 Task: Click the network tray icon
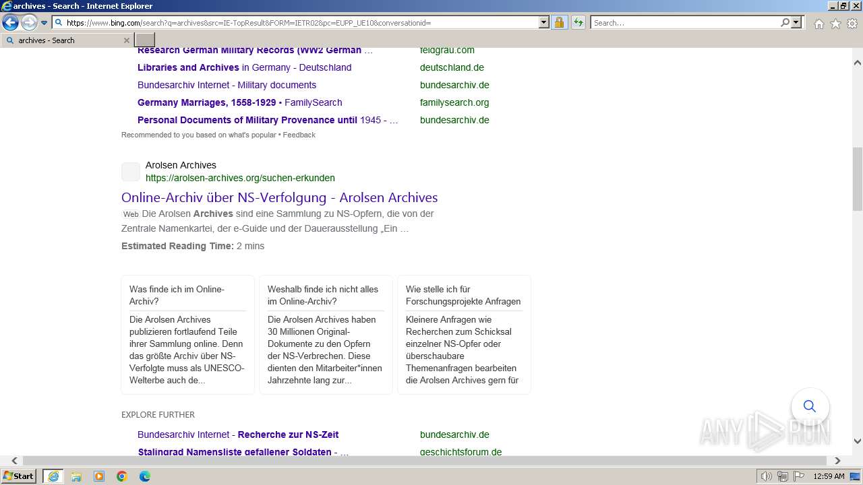click(783, 476)
